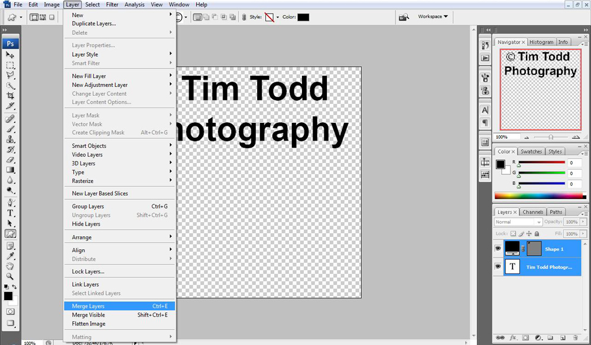Image resolution: width=591 pixels, height=345 pixels.
Task: Create a new layer from Layers panel
Action: 563,337
